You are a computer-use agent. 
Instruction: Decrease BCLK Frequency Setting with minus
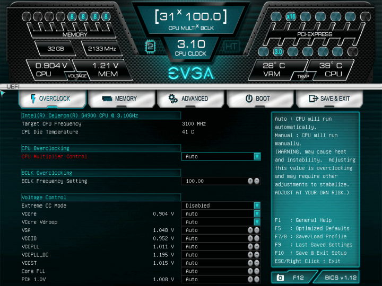(257, 181)
